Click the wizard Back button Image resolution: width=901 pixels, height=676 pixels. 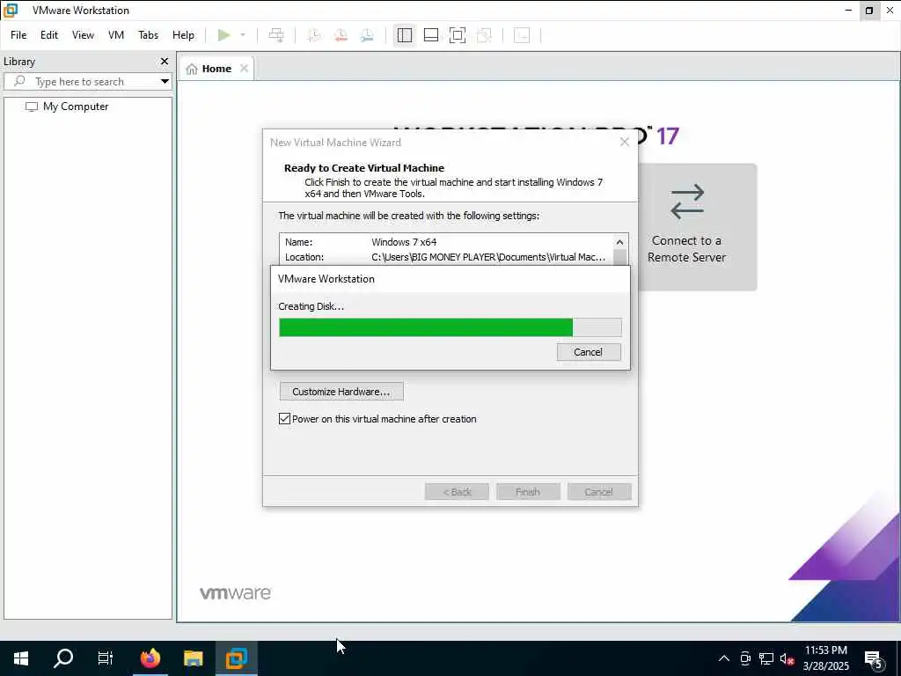click(457, 492)
